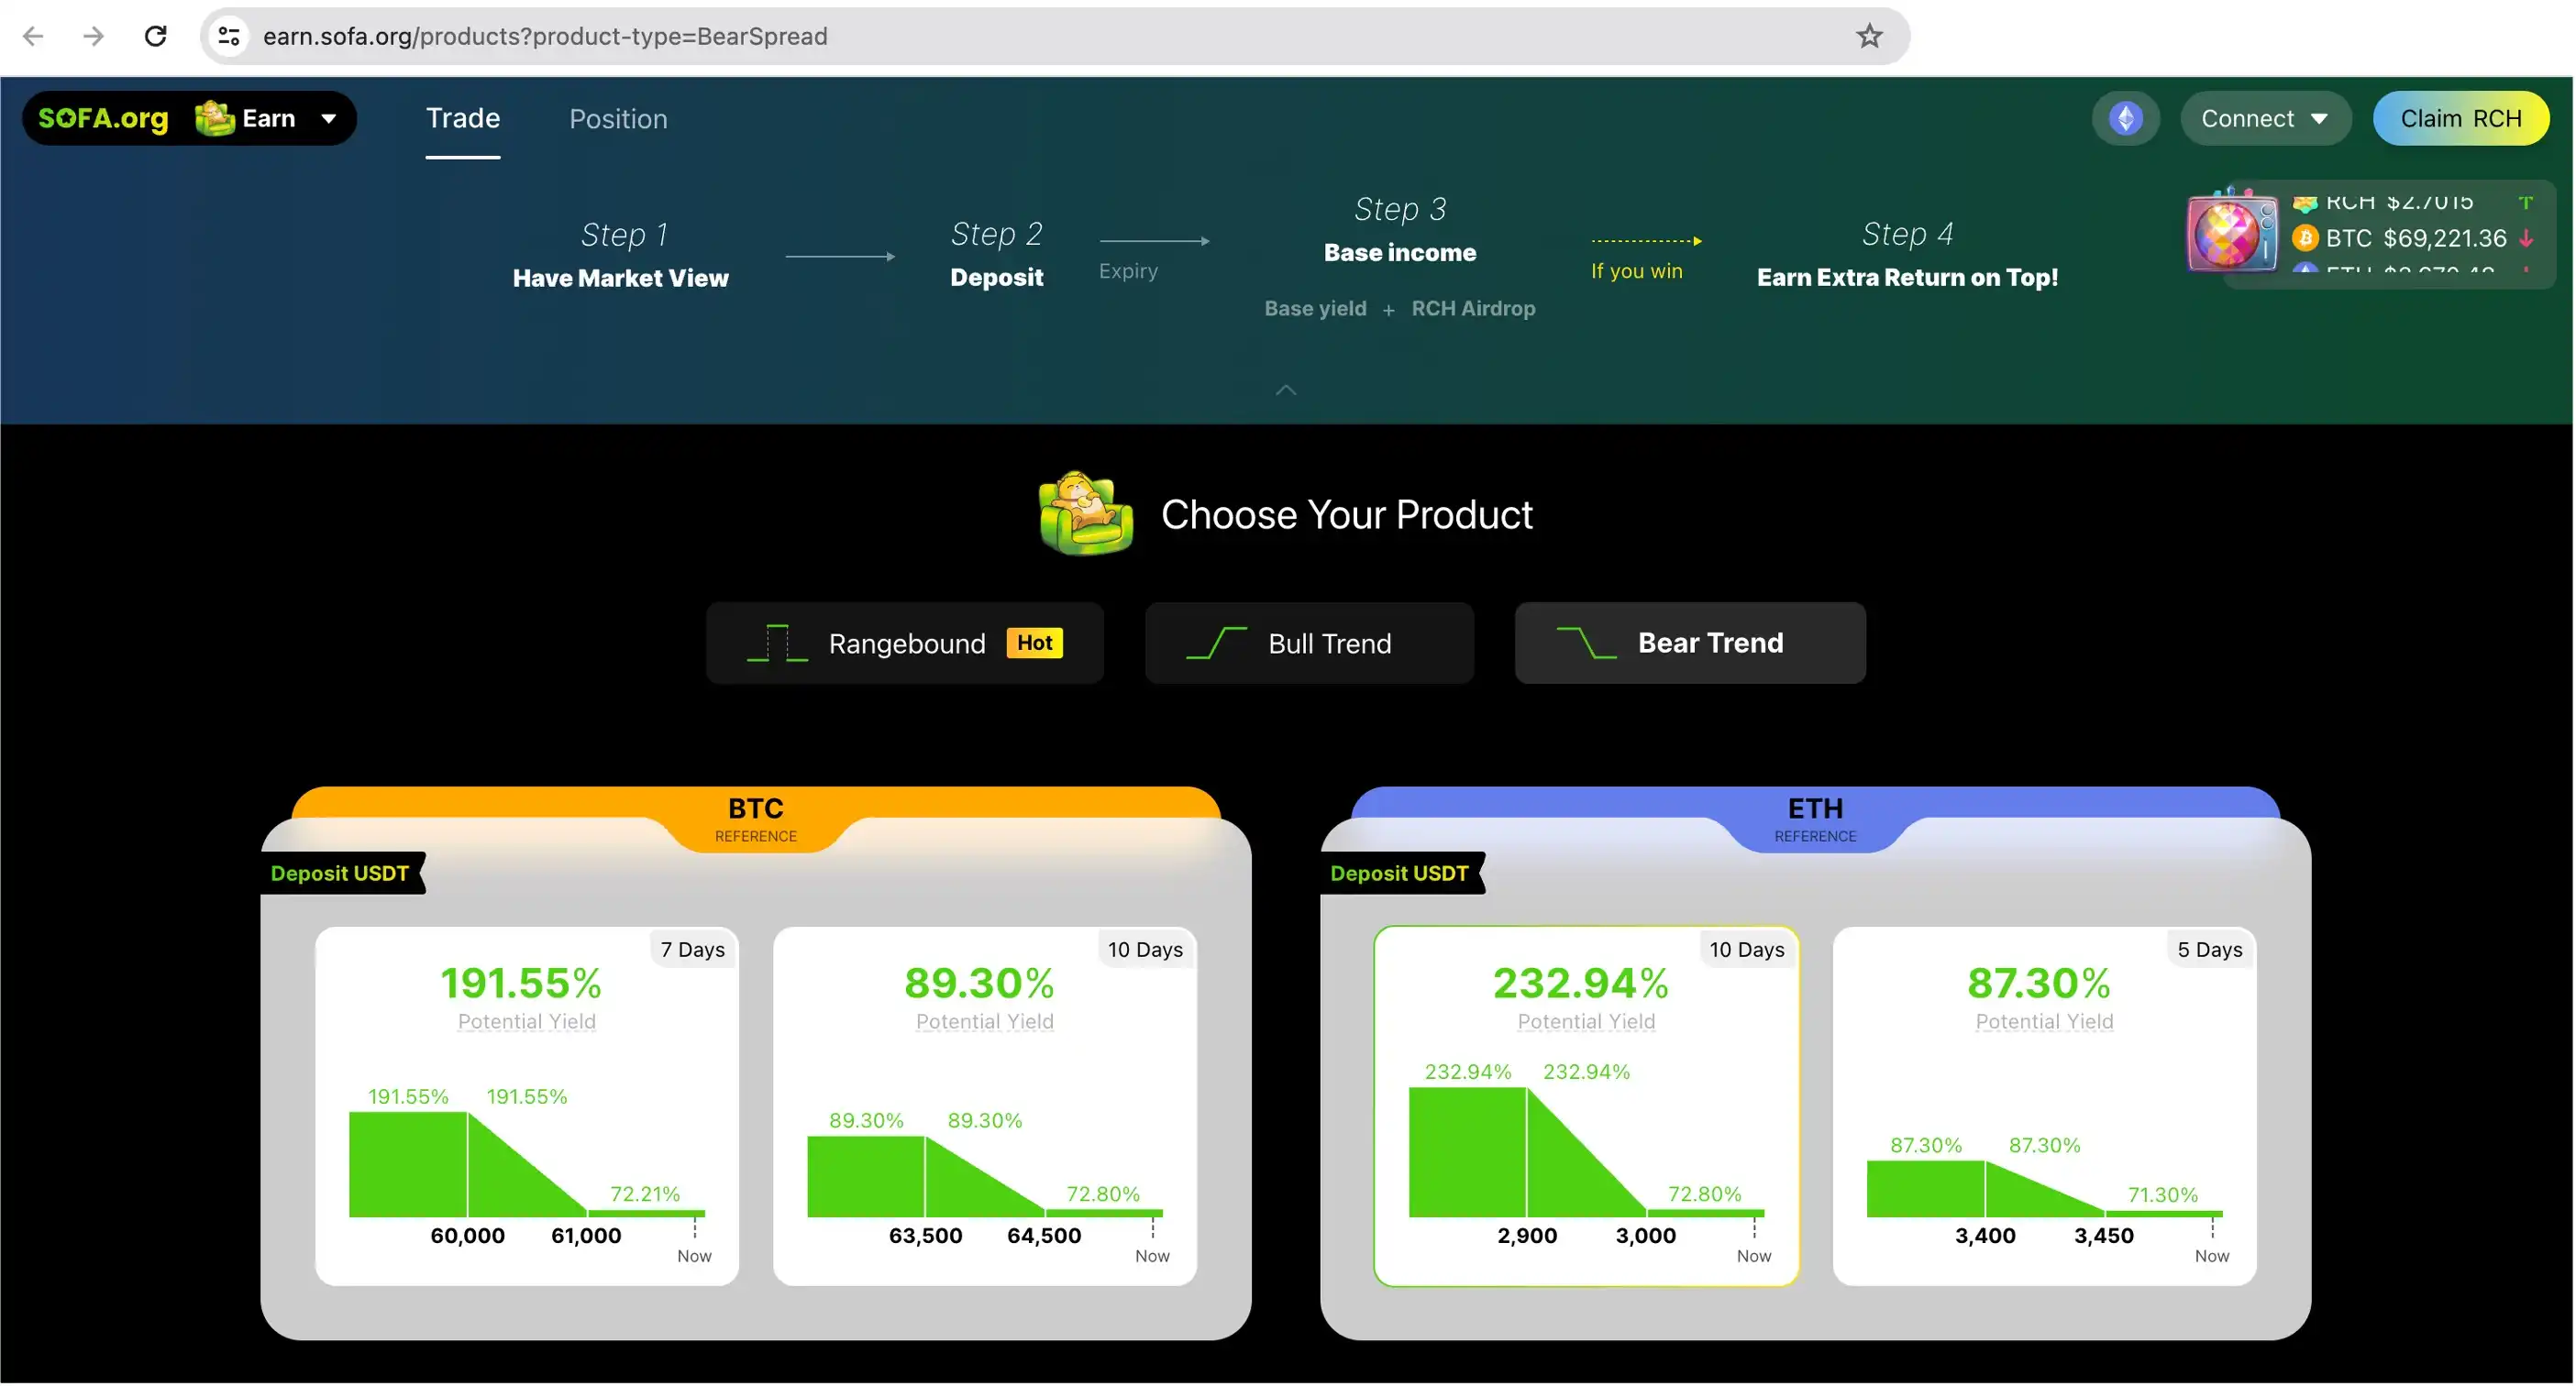
Task: Click the 71.30% minimum yield value
Action: [x=2164, y=1196]
